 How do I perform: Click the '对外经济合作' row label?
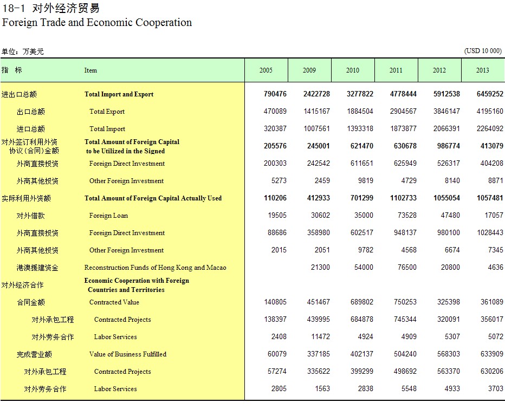tap(22, 285)
